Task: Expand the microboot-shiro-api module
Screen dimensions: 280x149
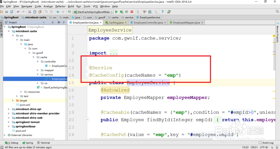Action: pyautogui.click(x=9, y=109)
